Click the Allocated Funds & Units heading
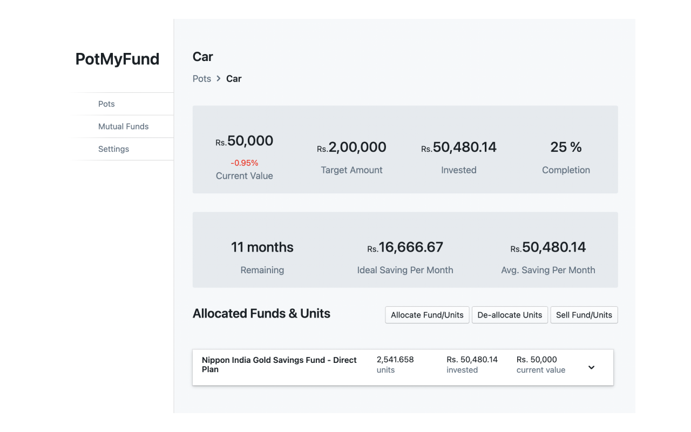Image resolution: width=691 pixels, height=432 pixels. (261, 314)
